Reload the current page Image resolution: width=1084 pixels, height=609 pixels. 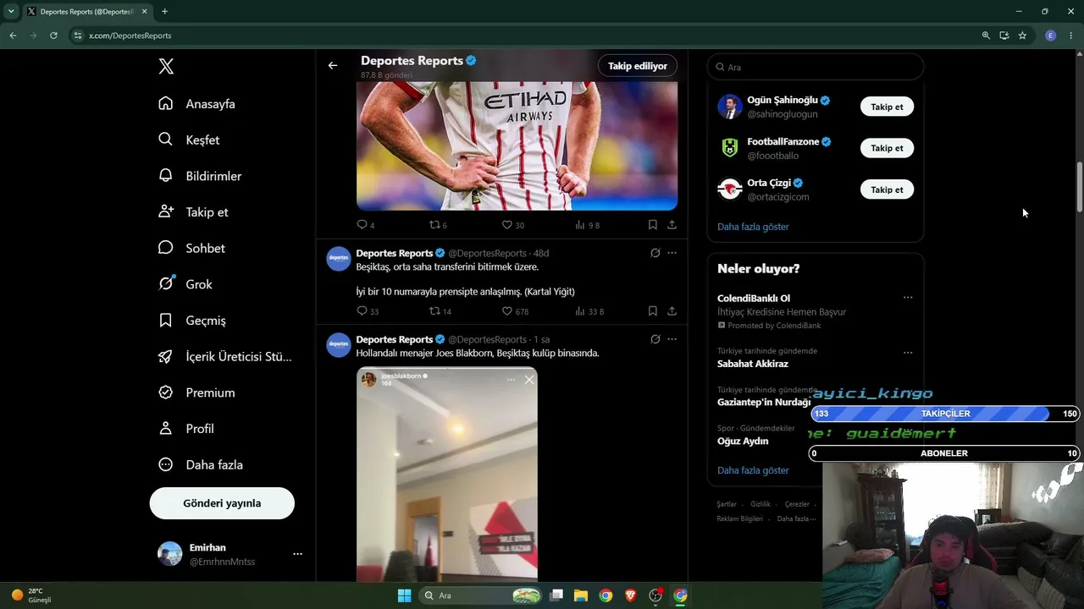click(x=53, y=36)
